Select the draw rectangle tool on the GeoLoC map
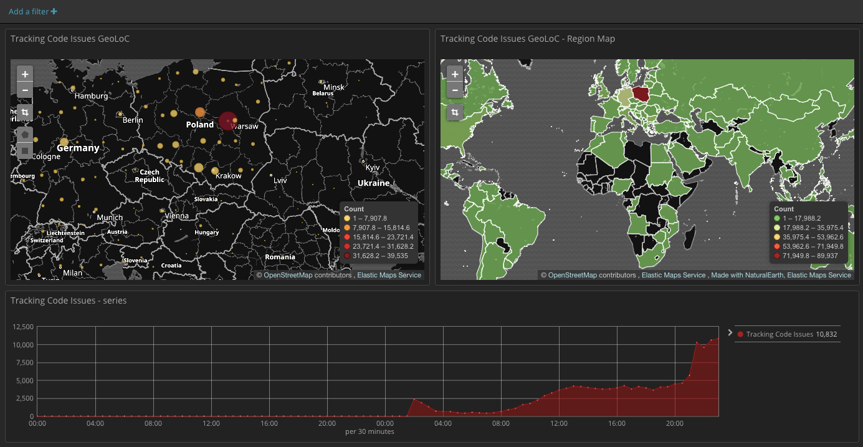The width and height of the screenshot is (863, 447). [x=25, y=150]
